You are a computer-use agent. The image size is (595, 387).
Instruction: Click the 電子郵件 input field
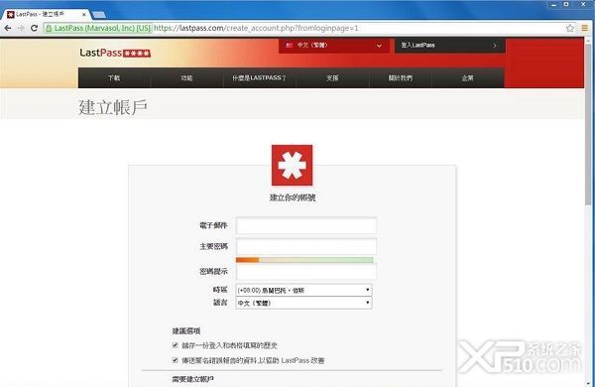[x=306, y=225]
